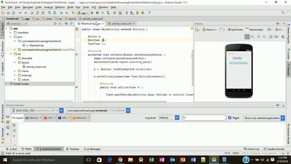Toggle the Build Variants side panel
The width and height of the screenshot is (291, 164).
tap(2, 113)
